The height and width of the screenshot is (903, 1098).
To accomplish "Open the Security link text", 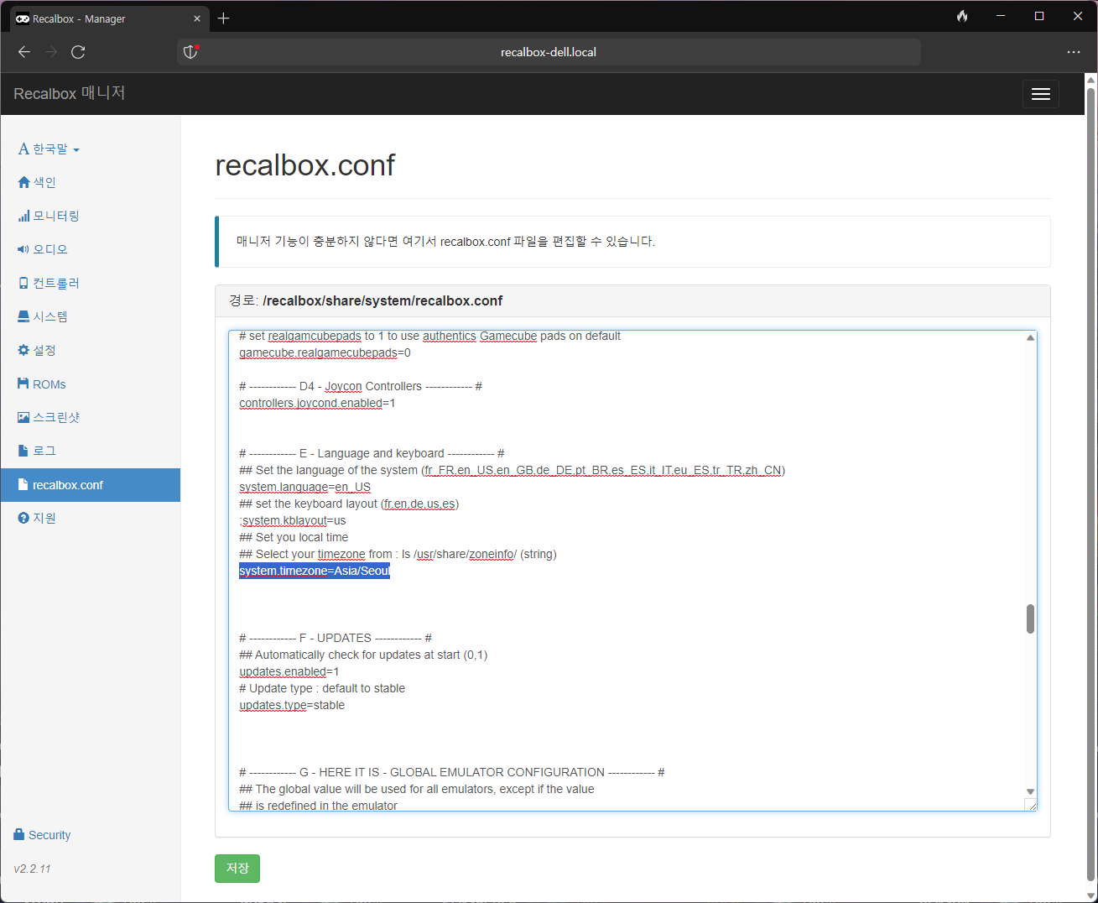I will click(49, 835).
